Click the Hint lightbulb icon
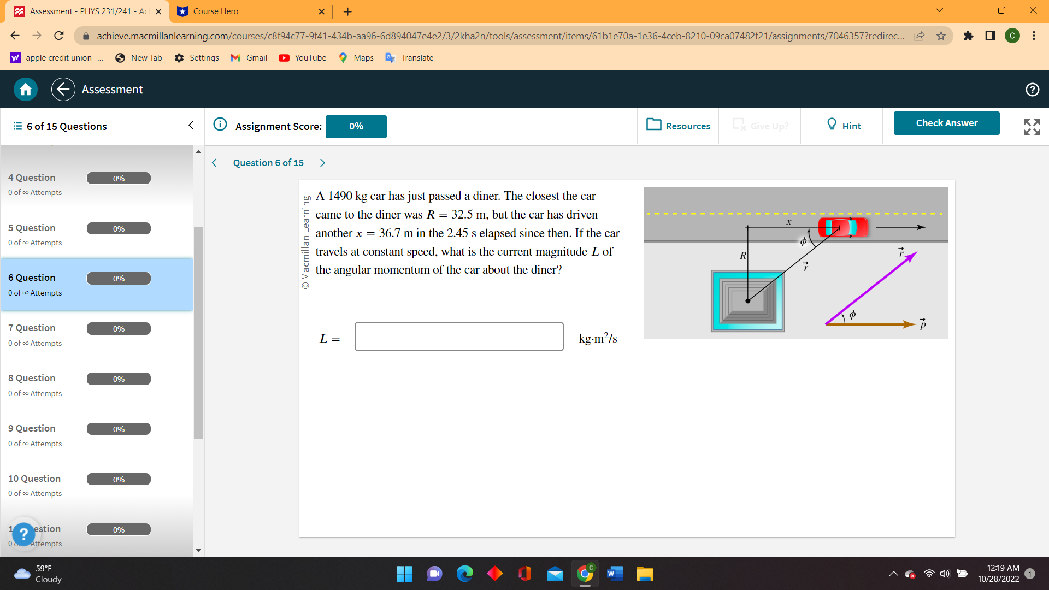Viewport: 1049px width, 590px height. coord(831,125)
